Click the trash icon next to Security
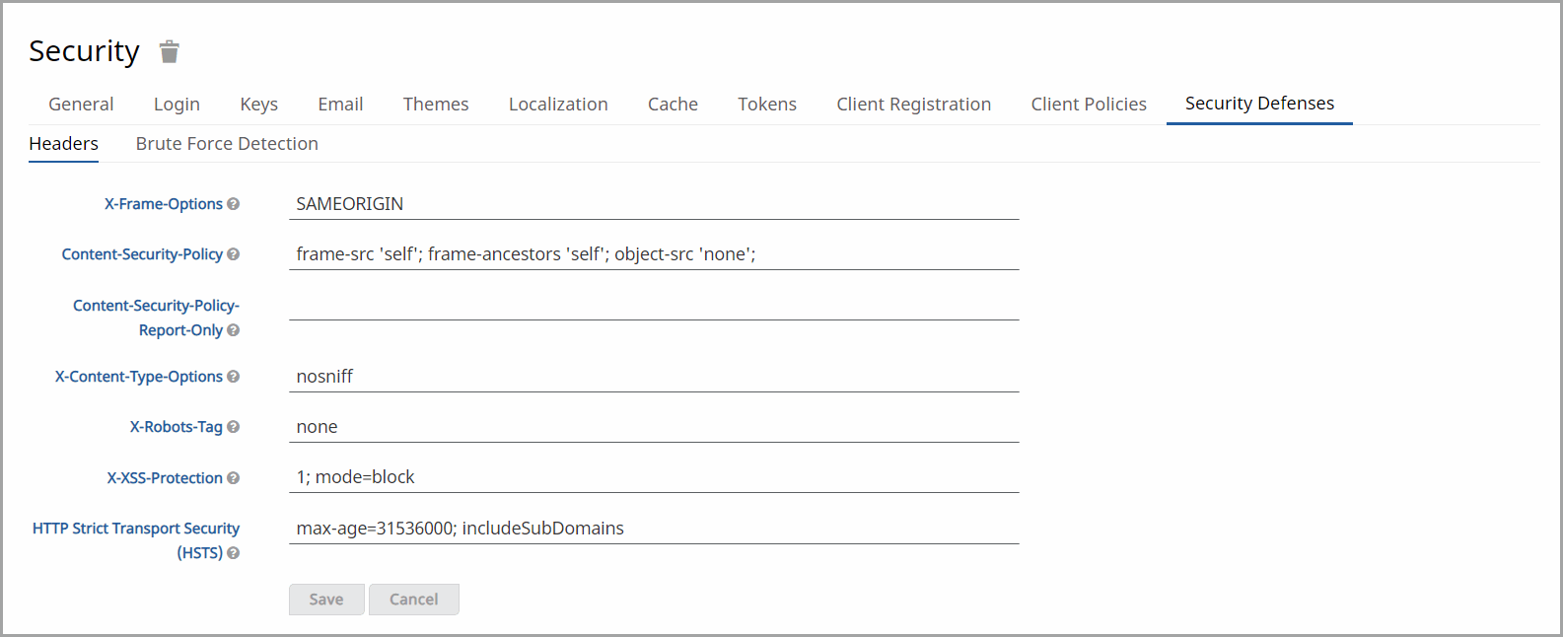 170,51
